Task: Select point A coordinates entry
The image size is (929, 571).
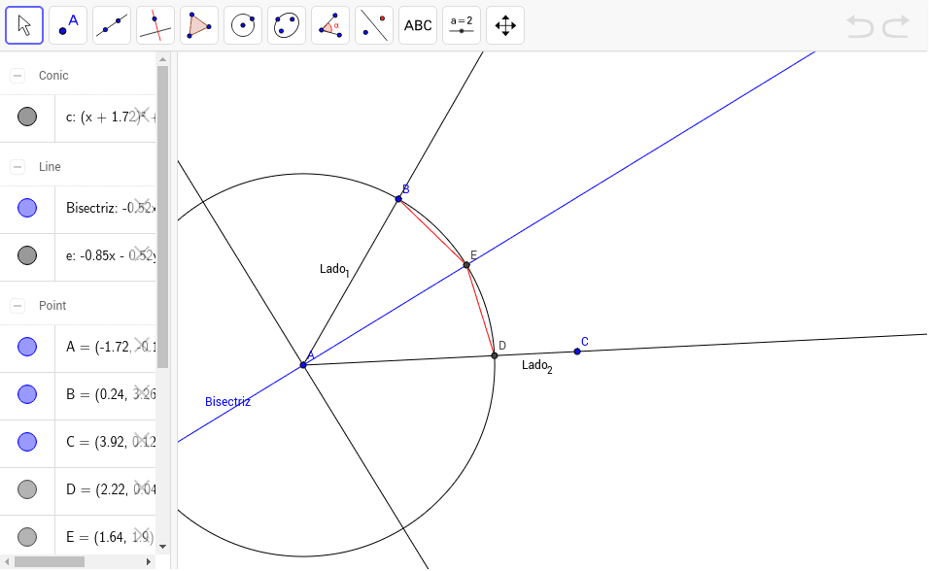Action: click(x=106, y=347)
